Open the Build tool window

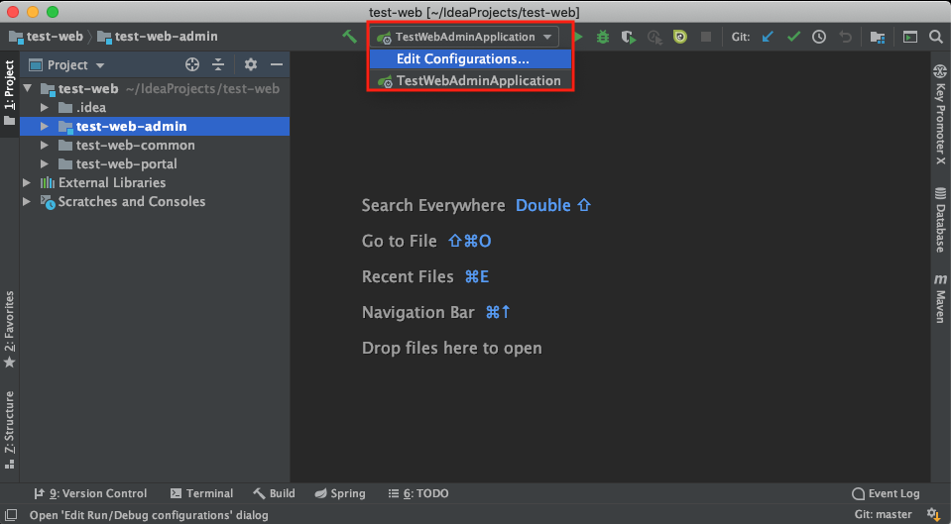(274, 493)
